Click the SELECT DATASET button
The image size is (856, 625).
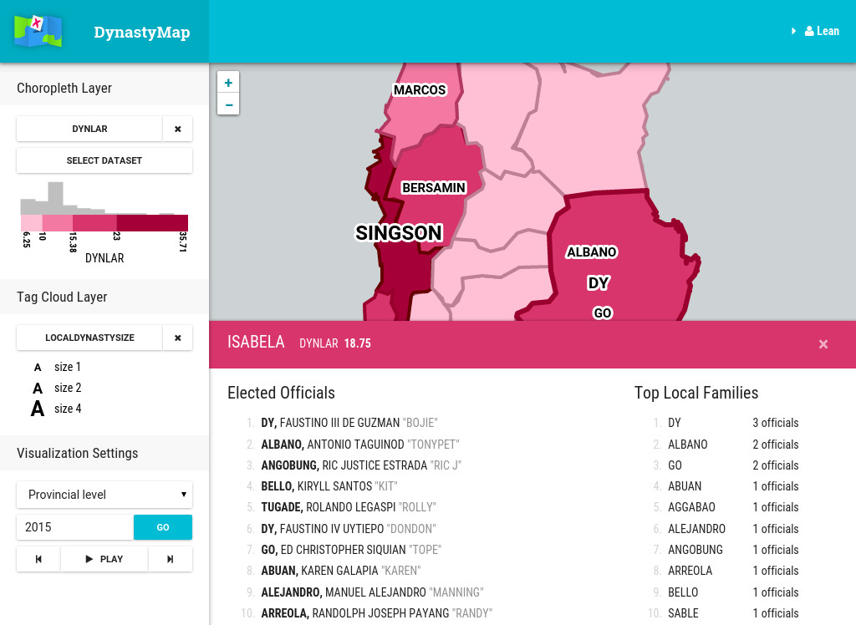104,160
